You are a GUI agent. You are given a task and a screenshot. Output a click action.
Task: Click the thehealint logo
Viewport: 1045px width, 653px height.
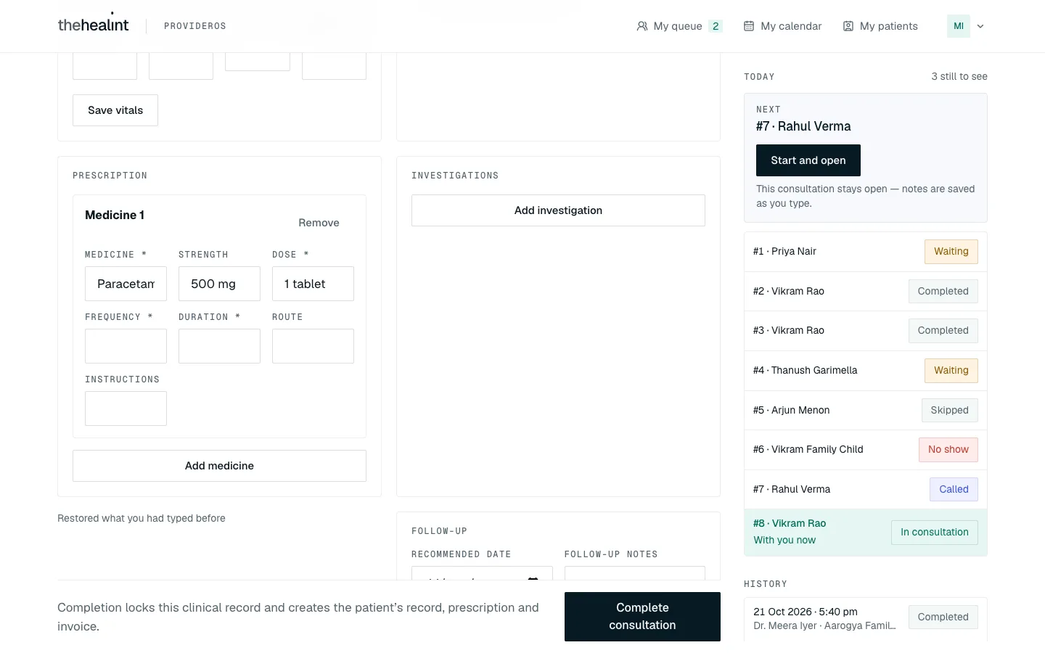coord(93,24)
